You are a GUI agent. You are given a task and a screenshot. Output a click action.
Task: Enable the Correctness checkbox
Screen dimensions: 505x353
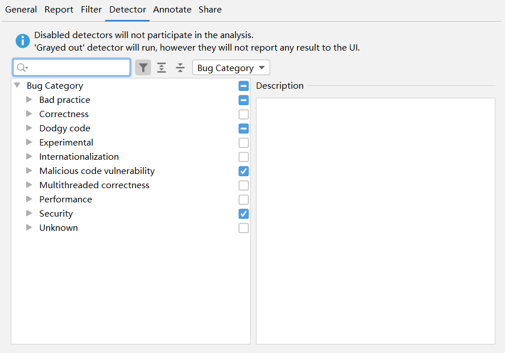point(243,114)
